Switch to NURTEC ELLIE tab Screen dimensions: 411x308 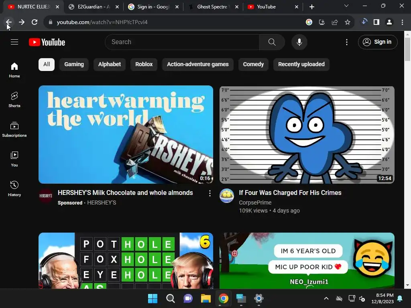pos(33,7)
